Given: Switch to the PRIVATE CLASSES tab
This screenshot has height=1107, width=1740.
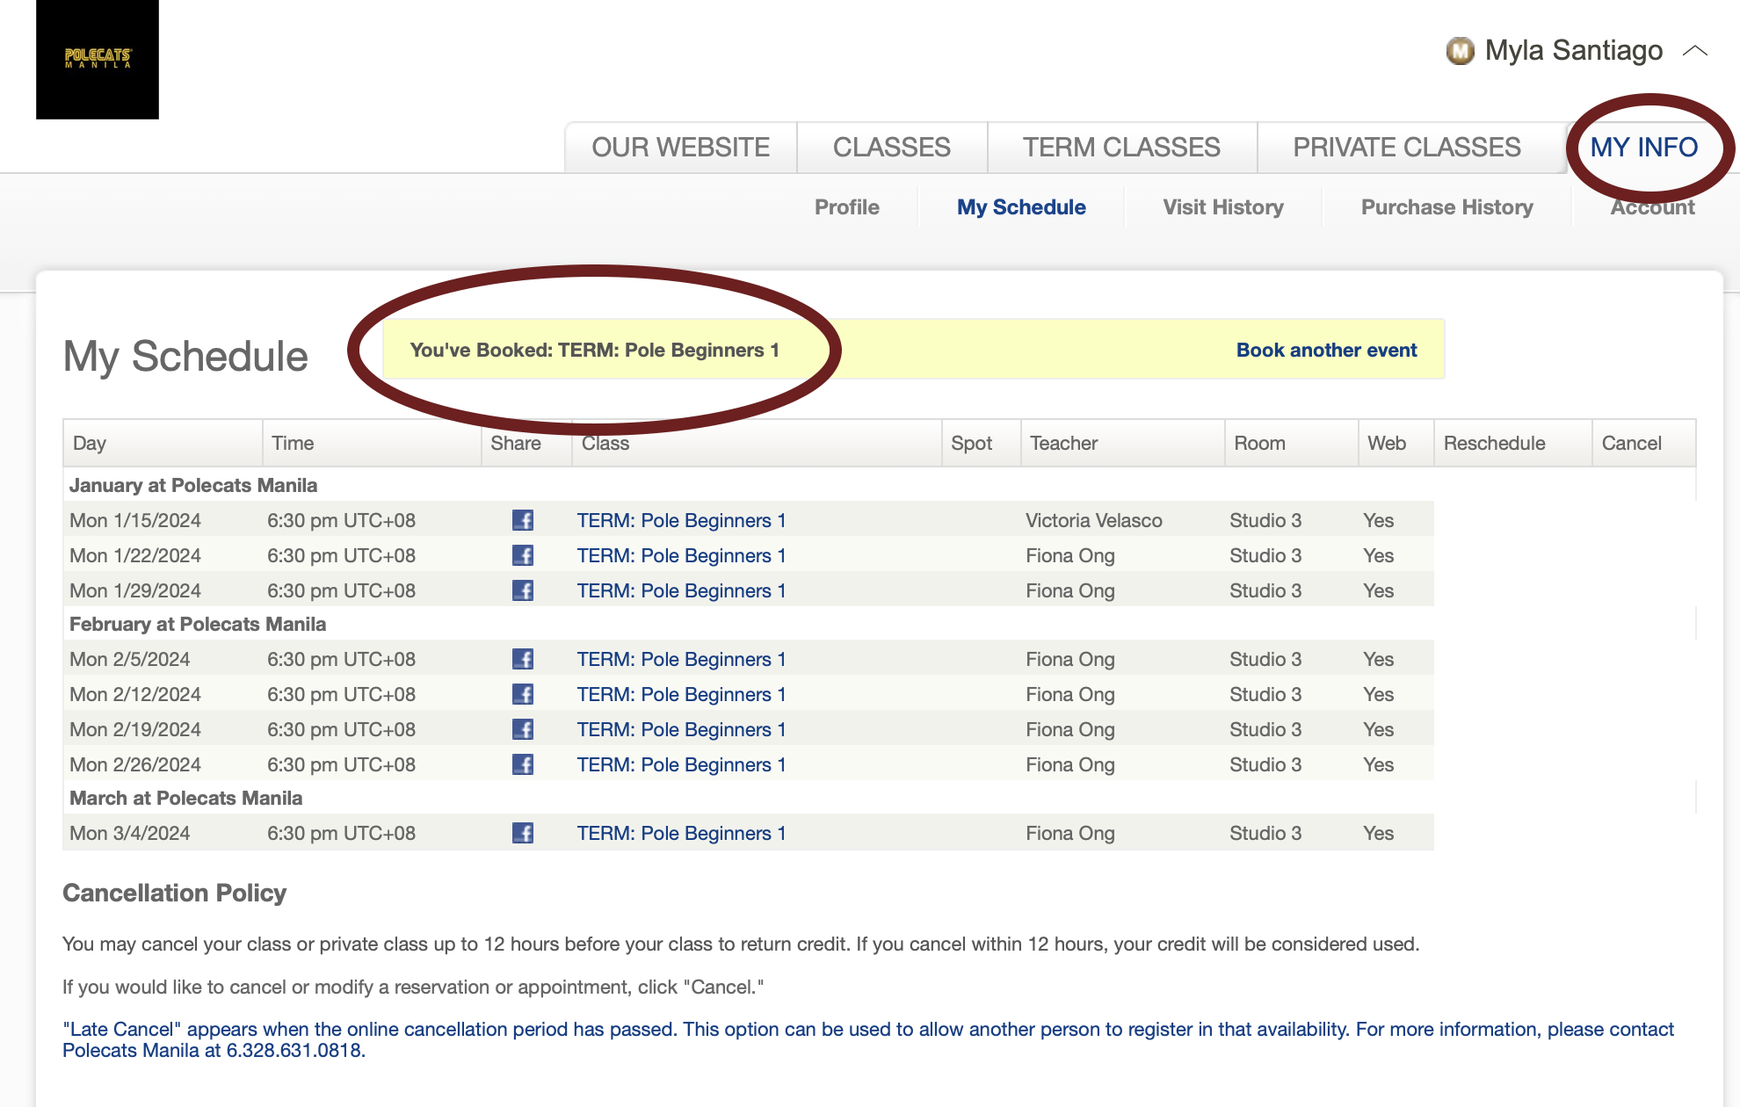Looking at the screenshot, I should (1406, 147).
